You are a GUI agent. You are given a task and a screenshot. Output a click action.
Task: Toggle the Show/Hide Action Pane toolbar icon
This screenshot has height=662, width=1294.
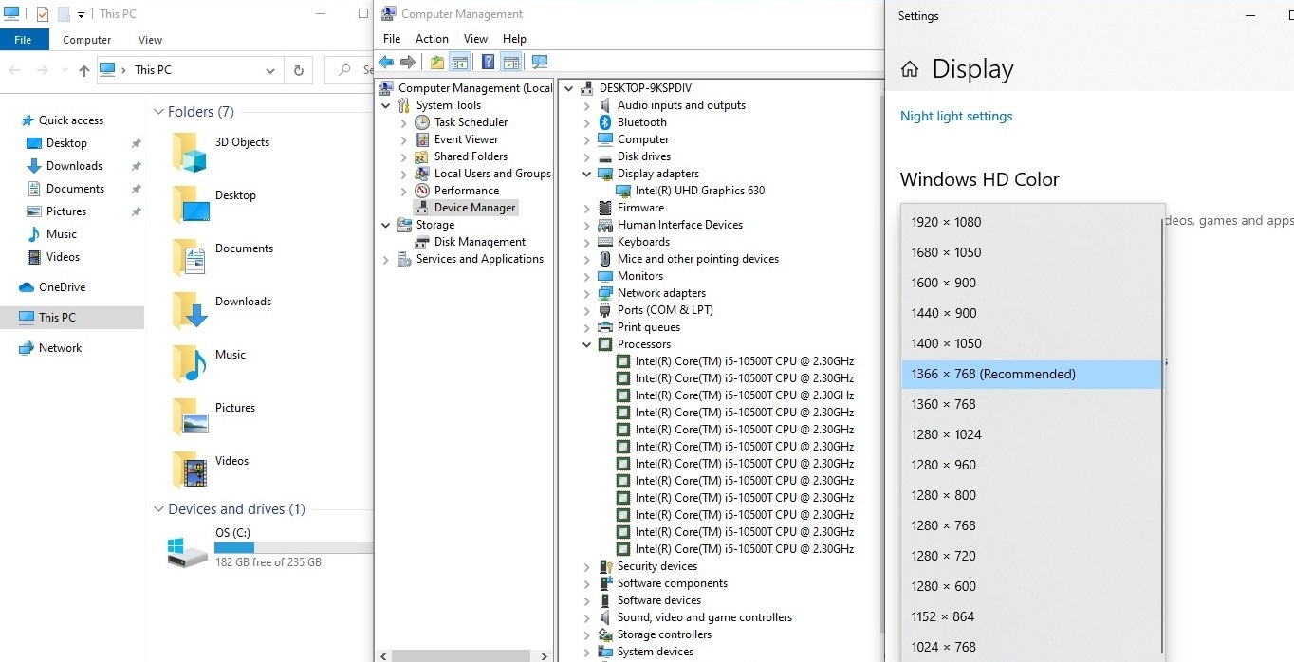coord(511,63)
